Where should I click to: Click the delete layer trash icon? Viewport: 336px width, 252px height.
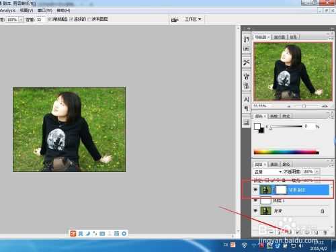click(x=325, y=233)
